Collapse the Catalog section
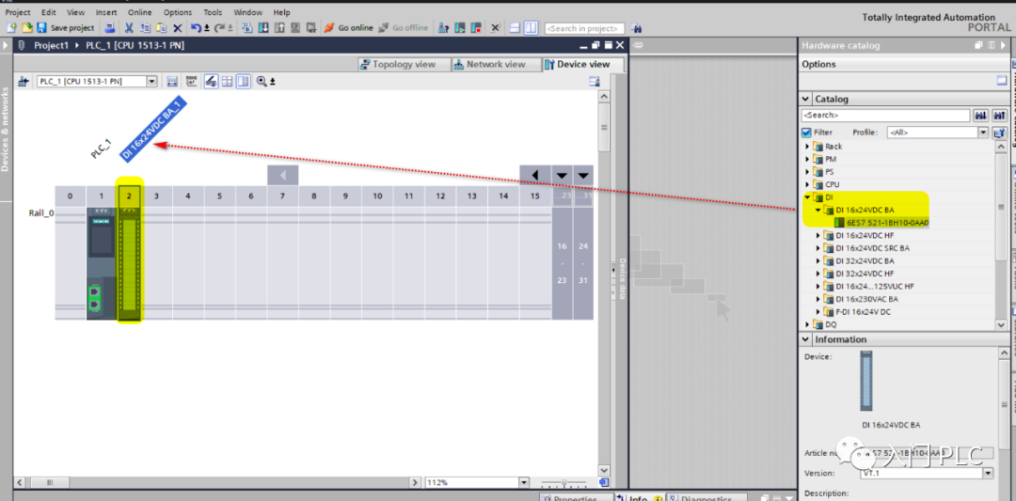 pyautogui.click(x=806, y=99)
